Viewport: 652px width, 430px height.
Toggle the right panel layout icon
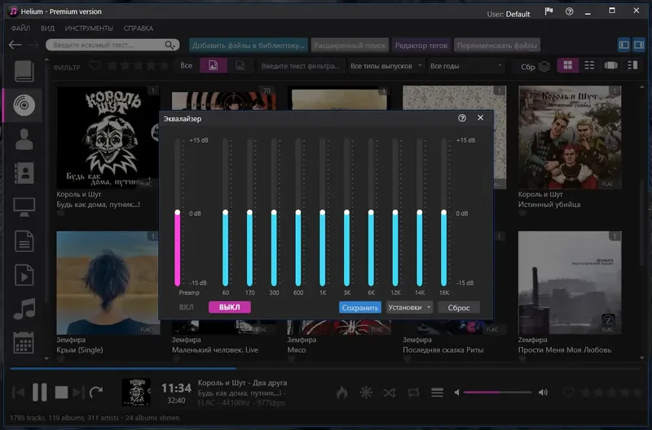coord(639,45)
